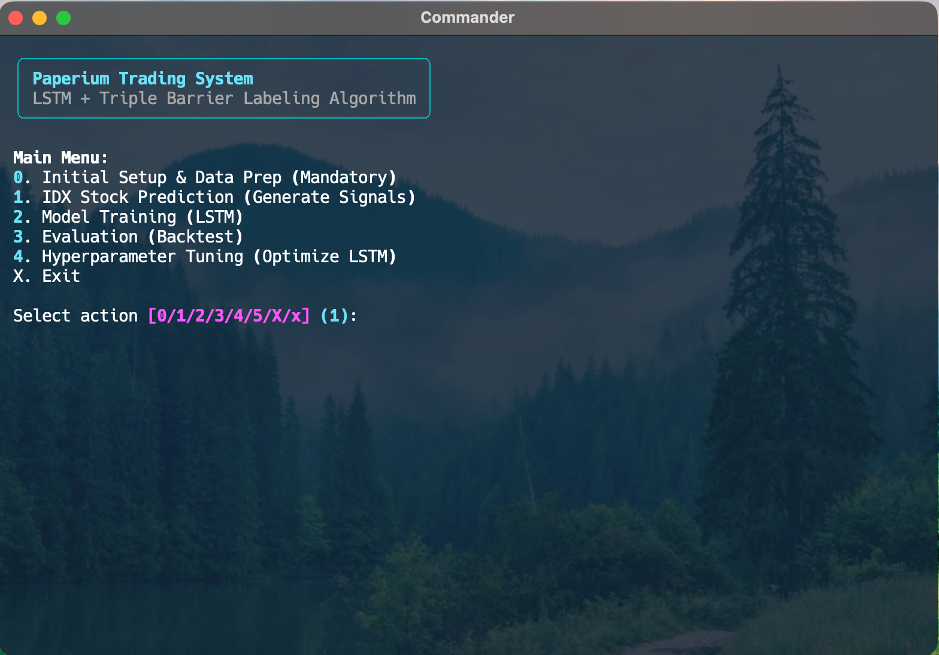The width and height of the screenshot is (939, 655).
Task: Select menu line "0. Initial Setup & Data Prep"
Action: (x=205, y=177)
